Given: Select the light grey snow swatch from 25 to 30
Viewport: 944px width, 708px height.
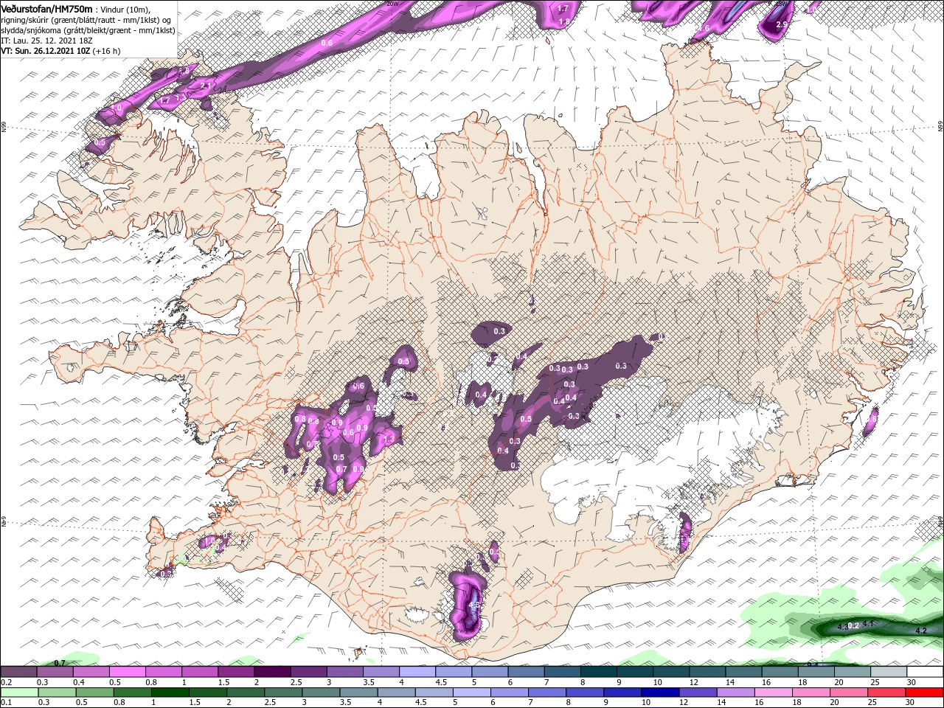Looking at the screenshot, I should click(x=889, y=672).
